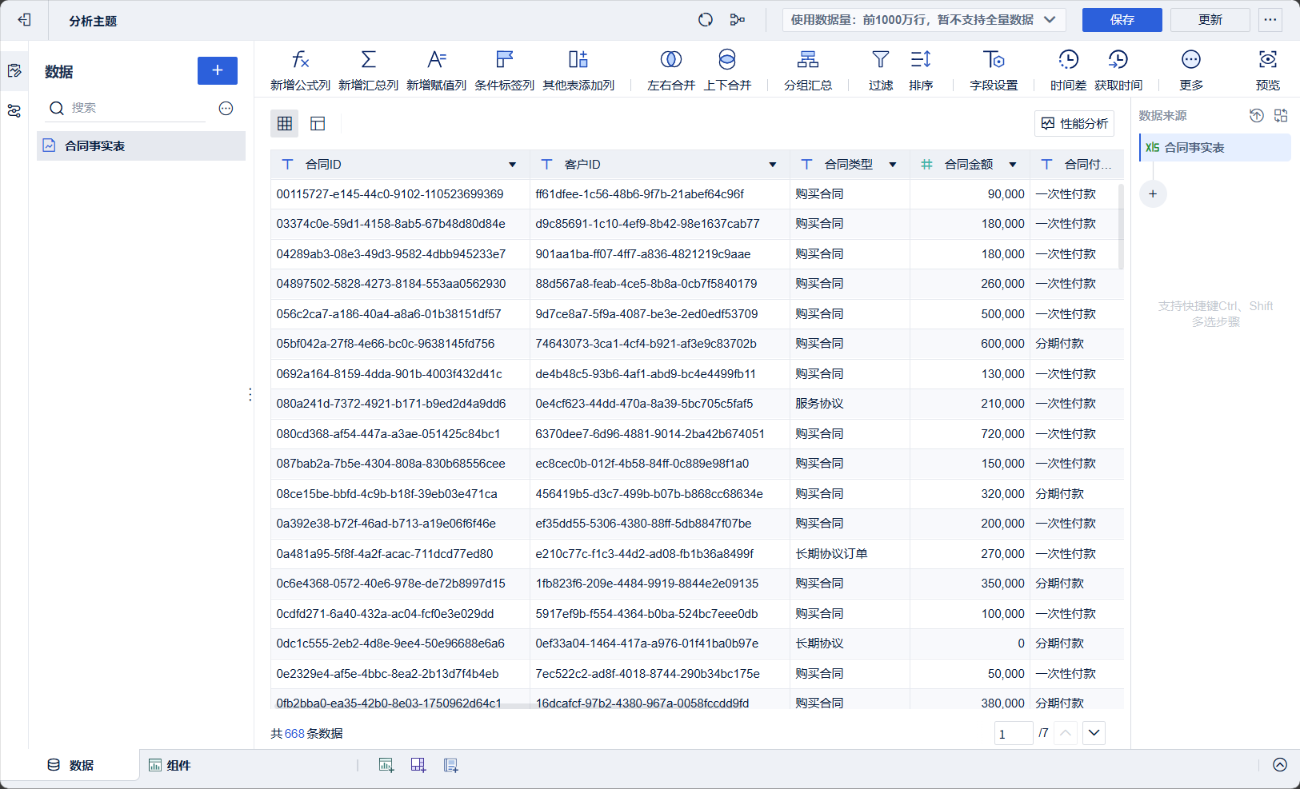
Task: Switch to the table grid view toggle
Action: 285,123
